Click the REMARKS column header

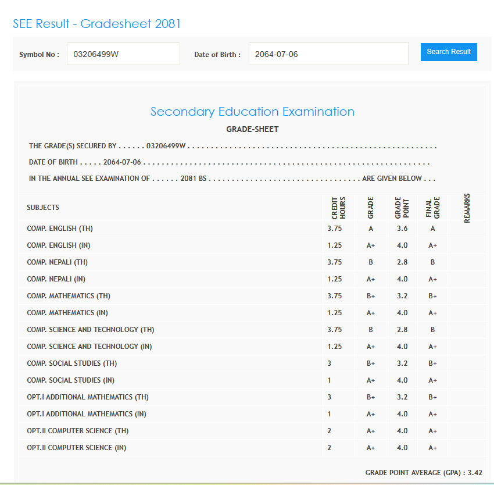click(x=467, y=208)
